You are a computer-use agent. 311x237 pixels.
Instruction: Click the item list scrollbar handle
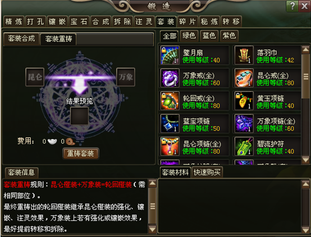click(x=305, y=76)
